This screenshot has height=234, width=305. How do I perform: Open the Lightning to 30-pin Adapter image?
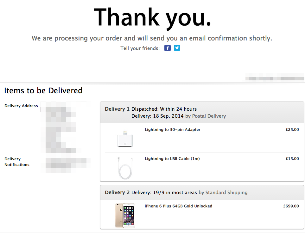pyautogui.click(x=125, y=139)
